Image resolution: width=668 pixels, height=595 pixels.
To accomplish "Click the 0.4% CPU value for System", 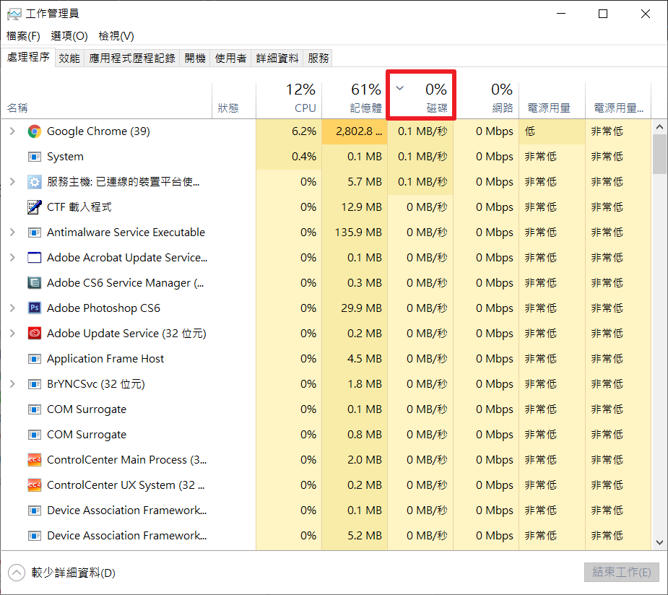I will 304,157.
